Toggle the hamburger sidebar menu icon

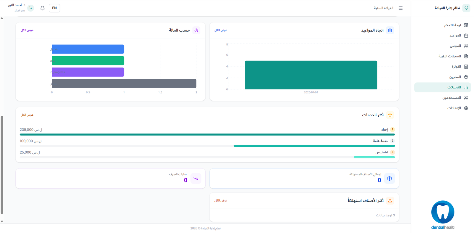[x=401, y=8]
